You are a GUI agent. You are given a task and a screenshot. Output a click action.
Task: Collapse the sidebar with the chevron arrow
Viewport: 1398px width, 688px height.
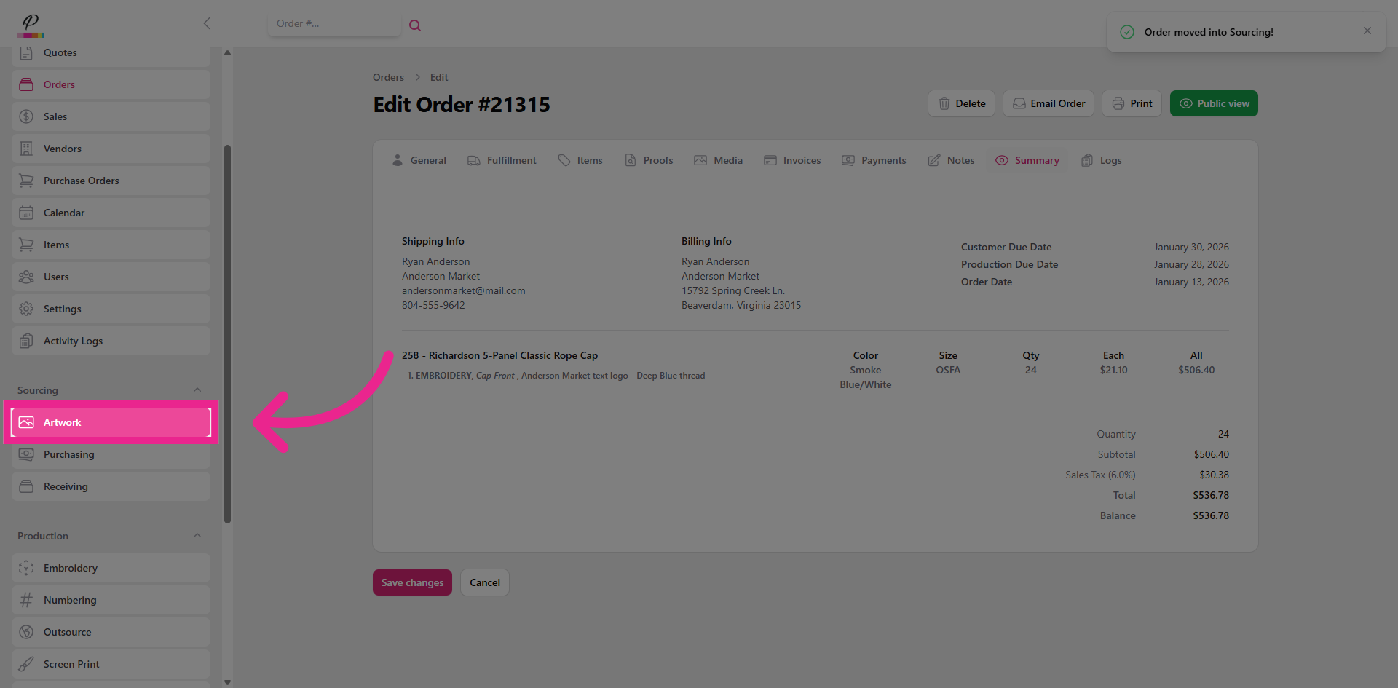(207, 23)
